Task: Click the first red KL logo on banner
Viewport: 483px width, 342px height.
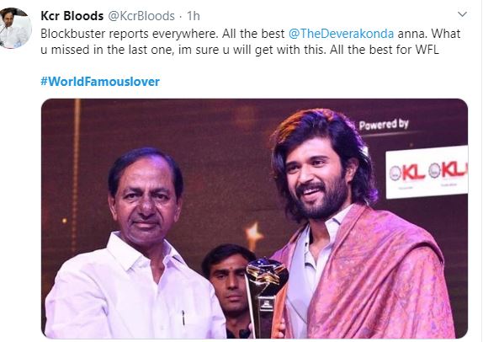Action: point(407,172)
